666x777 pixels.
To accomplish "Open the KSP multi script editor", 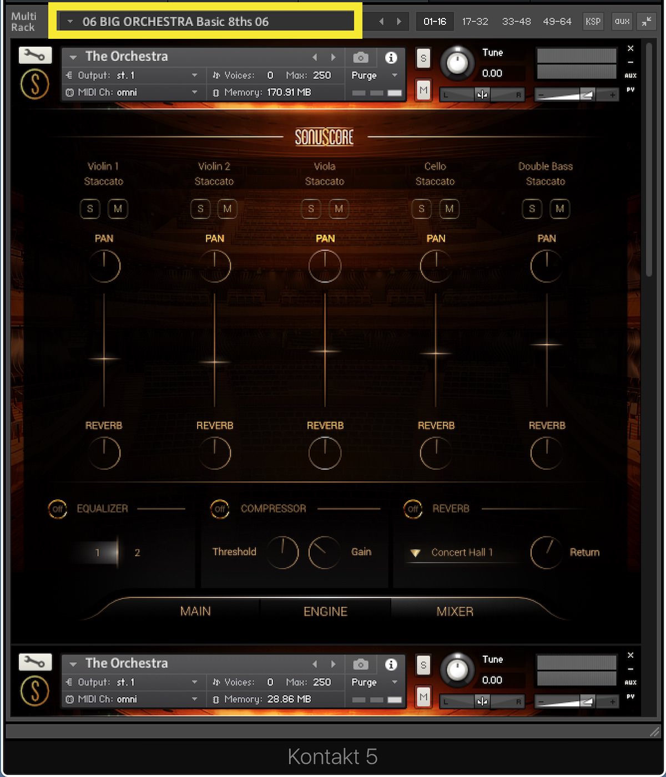I will 593,22.
